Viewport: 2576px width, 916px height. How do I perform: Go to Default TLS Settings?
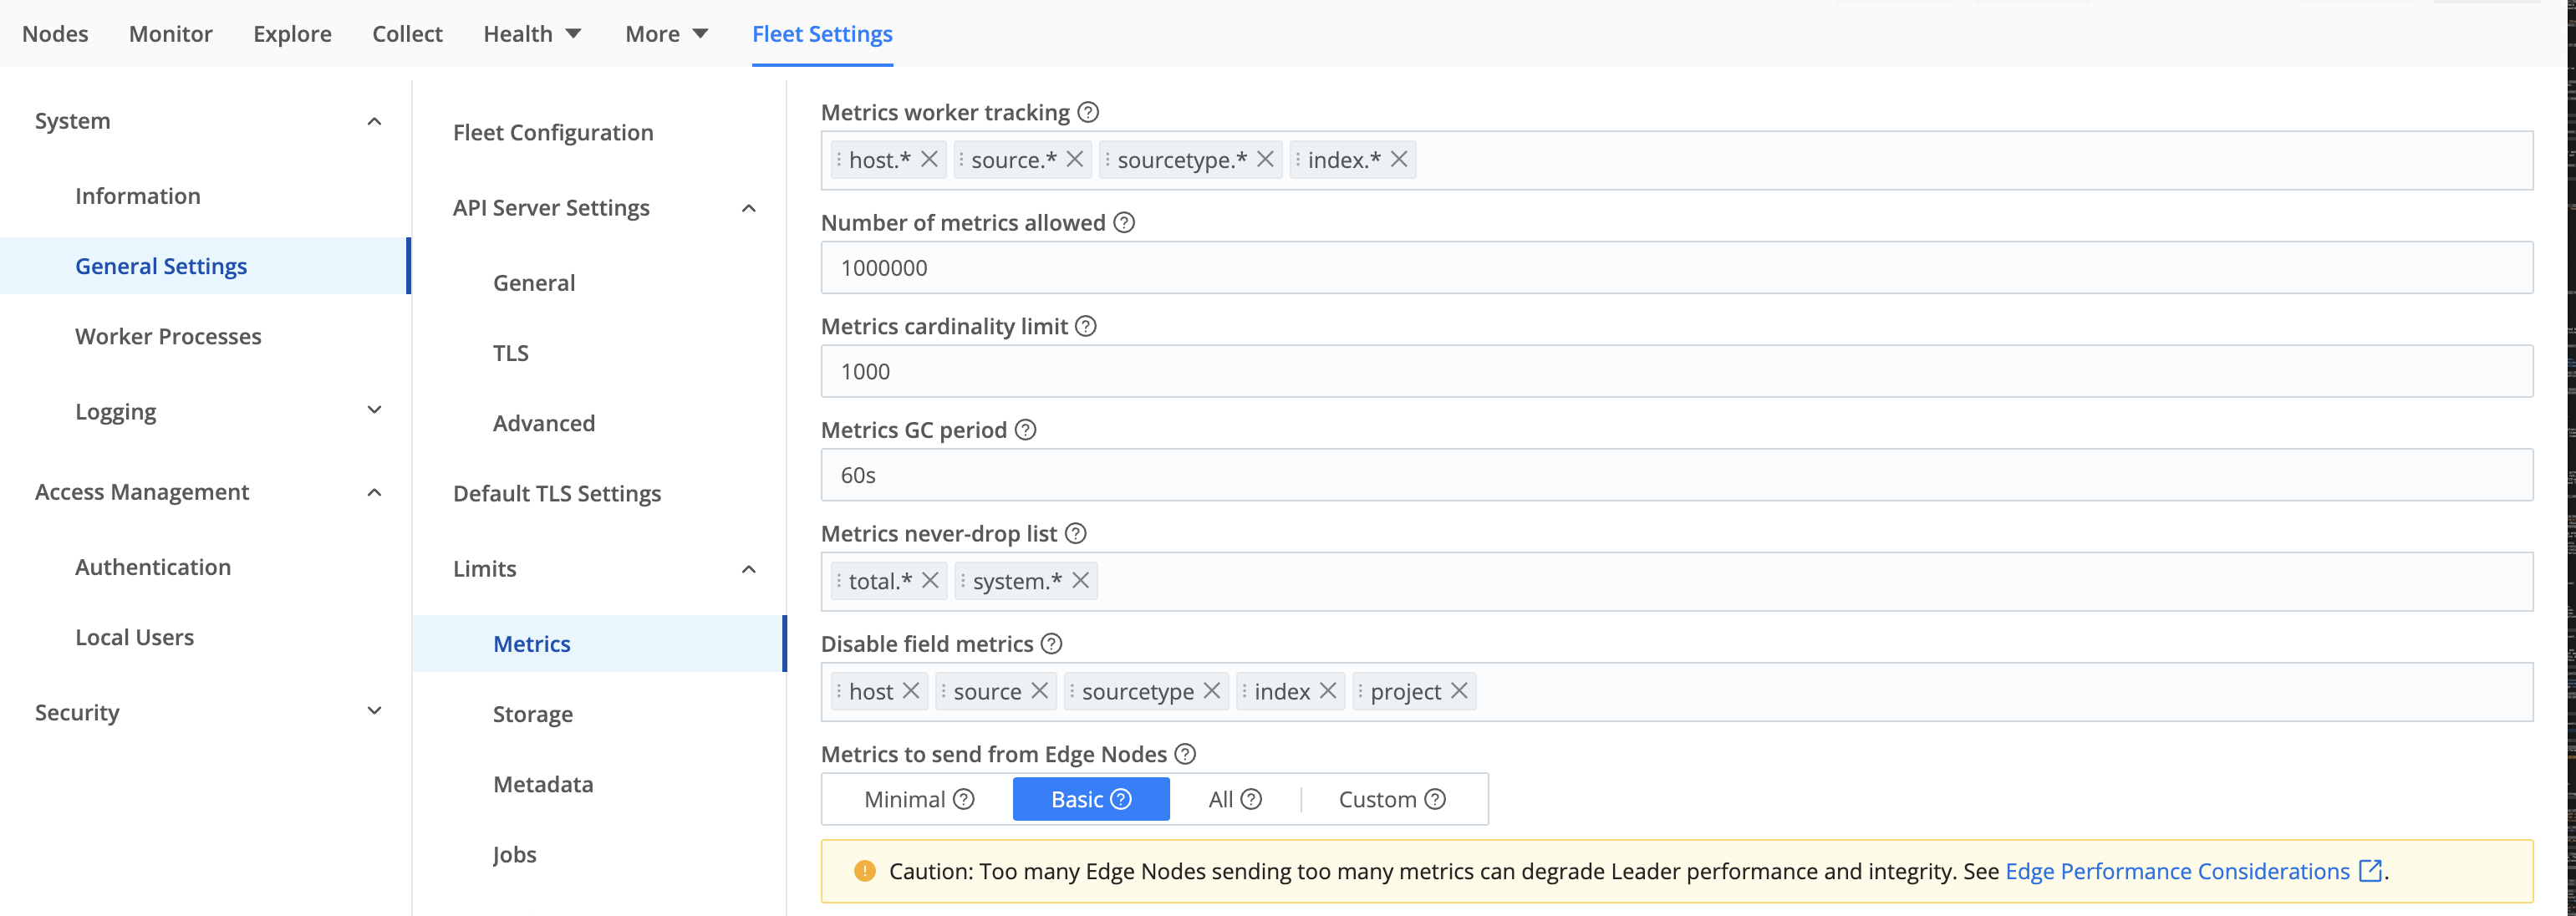[557, 492]
